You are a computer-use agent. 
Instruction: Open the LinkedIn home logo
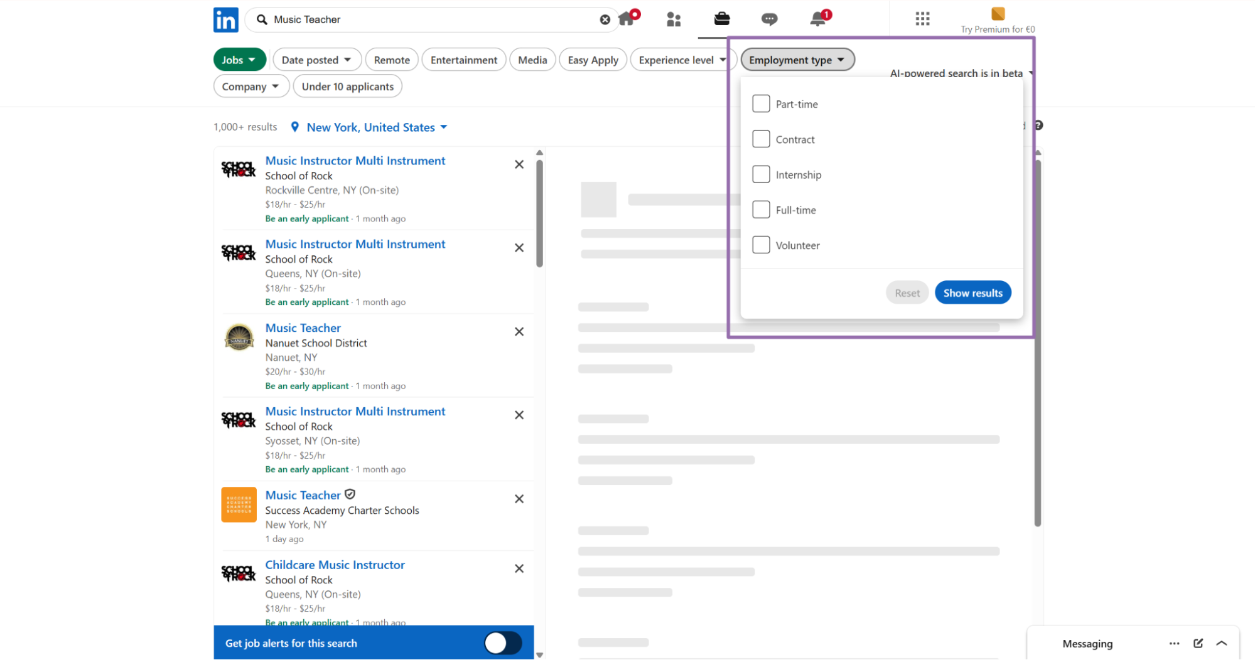pyautogui.click(x=225, y=19)
